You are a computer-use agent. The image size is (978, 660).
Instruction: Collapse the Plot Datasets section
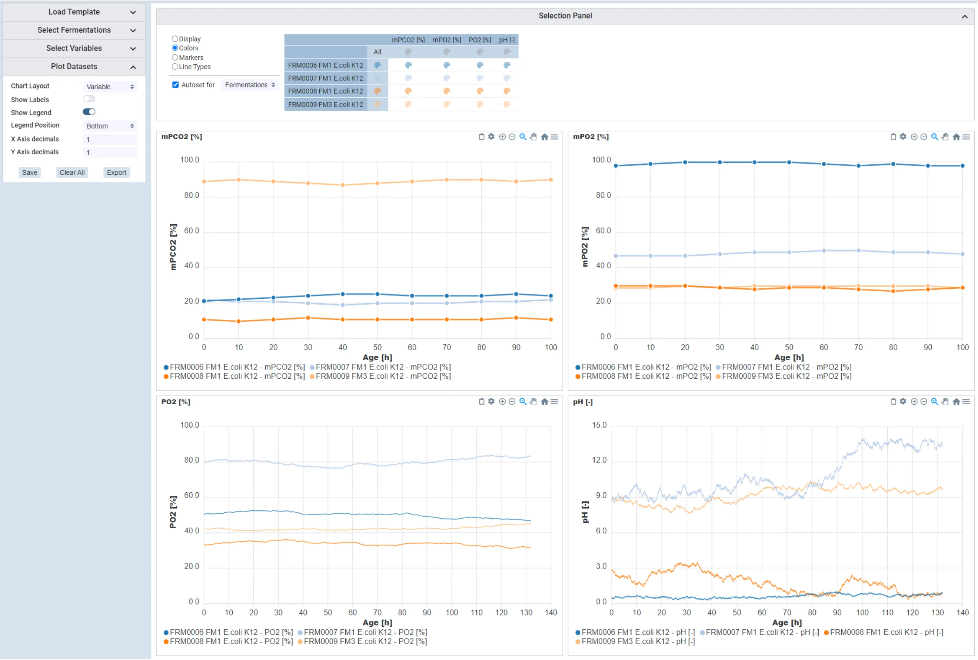tap(74, 66)
